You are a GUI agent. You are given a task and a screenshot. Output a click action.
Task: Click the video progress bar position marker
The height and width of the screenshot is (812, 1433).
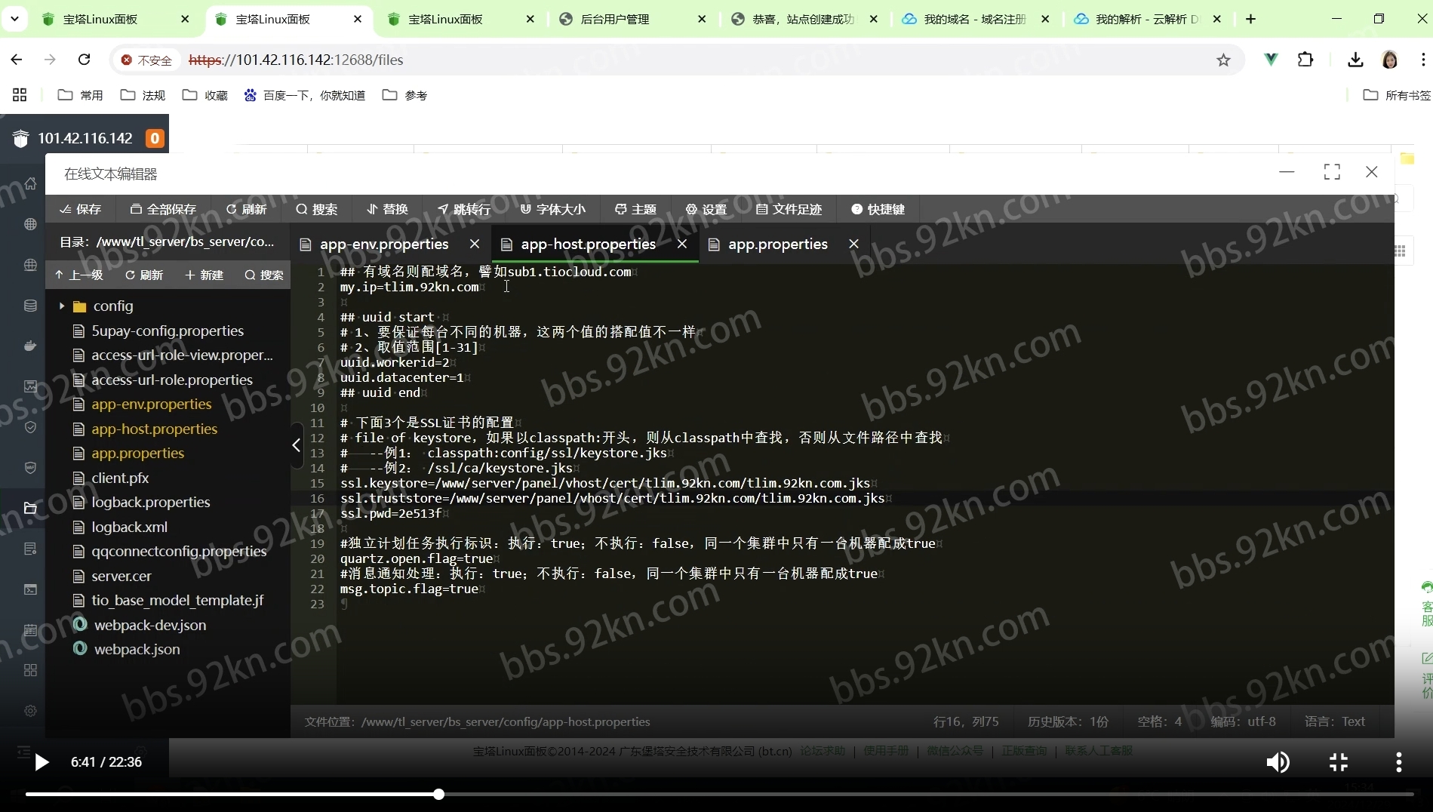pyautogui.click(x=438, y=794)
